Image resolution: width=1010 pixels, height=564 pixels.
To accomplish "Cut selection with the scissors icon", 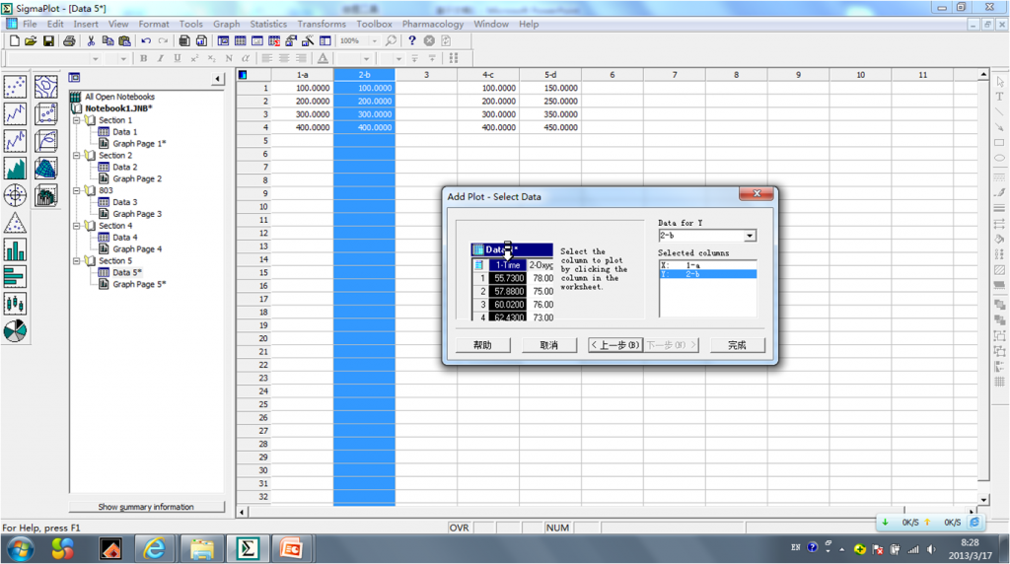I will [91, 40].
